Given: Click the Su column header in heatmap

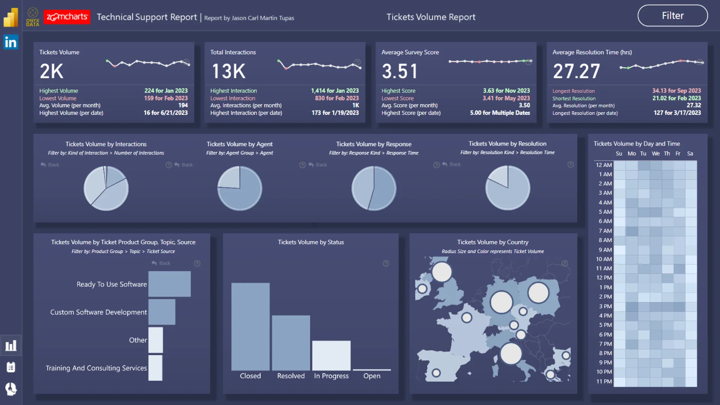Looking at the screenshot, I should [x=619, y=154].
